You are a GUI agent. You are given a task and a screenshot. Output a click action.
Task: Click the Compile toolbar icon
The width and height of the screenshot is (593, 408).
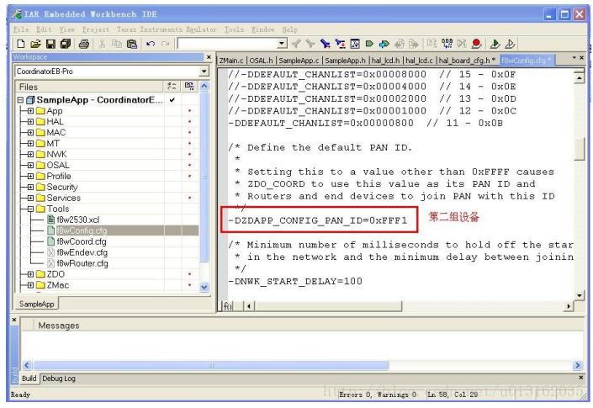click(x=432, y=44)
